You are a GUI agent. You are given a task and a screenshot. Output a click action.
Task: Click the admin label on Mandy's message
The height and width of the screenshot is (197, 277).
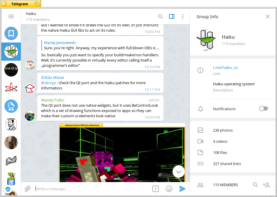point(154,100)
